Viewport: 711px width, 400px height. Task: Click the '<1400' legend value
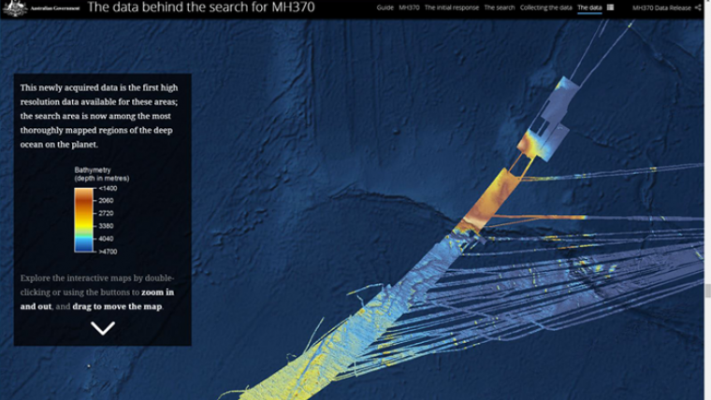click(x=108, y=188)
